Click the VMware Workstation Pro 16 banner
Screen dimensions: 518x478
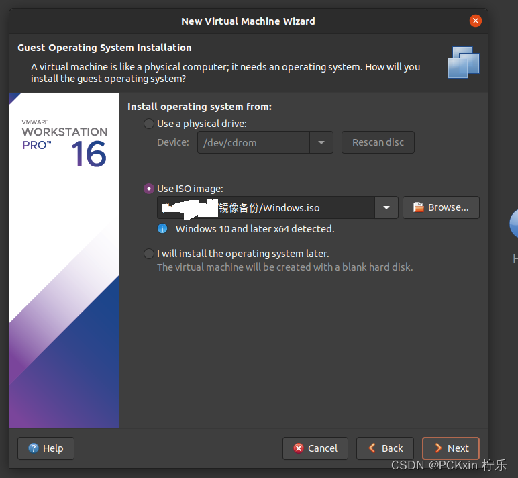tap(64, 260)
